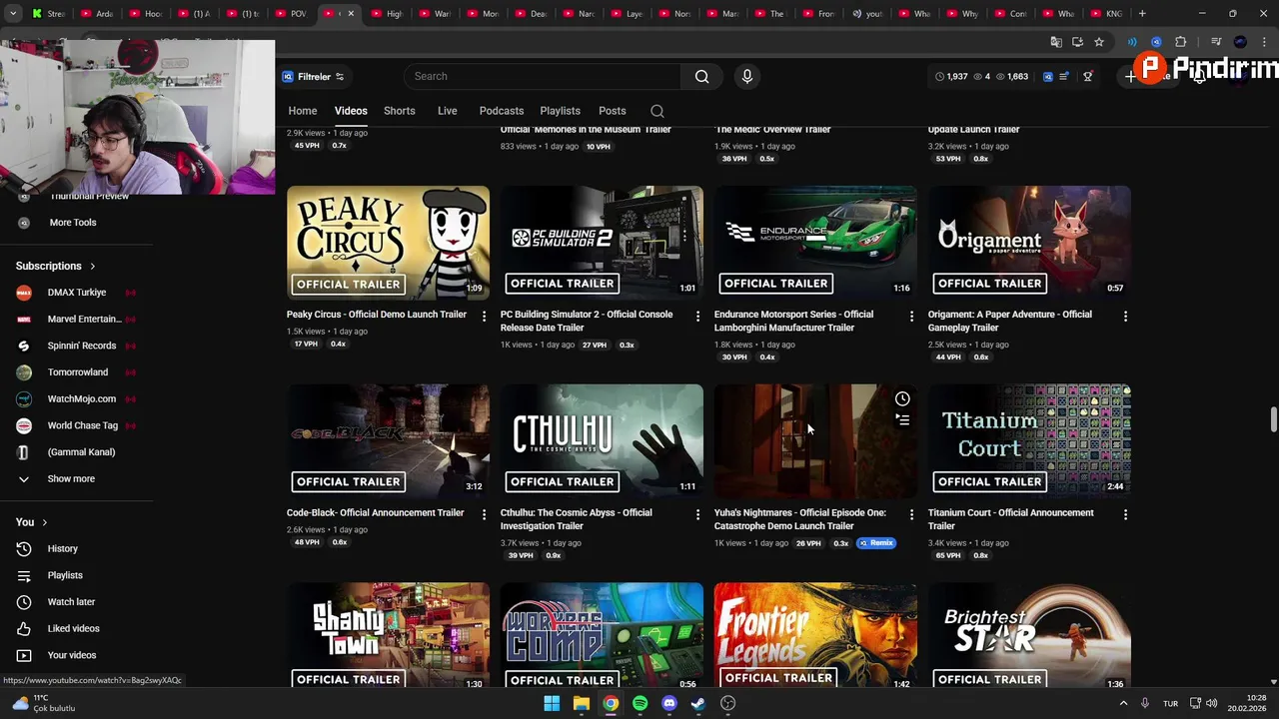Open options menu for PC Building Simulator 2 video

(697, 316)
